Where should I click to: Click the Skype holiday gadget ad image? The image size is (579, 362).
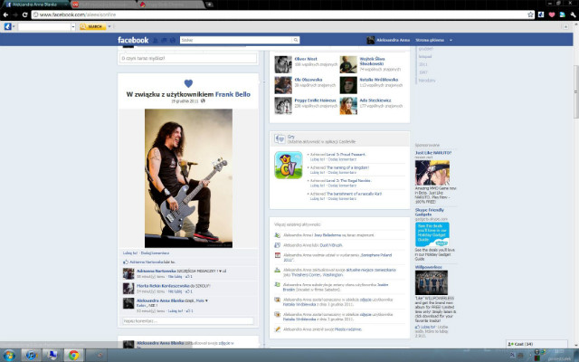(432, 234)
